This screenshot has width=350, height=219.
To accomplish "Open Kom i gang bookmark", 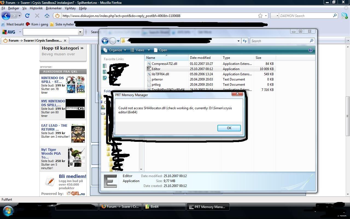I will pyautogui.click(x=37, y=24).
